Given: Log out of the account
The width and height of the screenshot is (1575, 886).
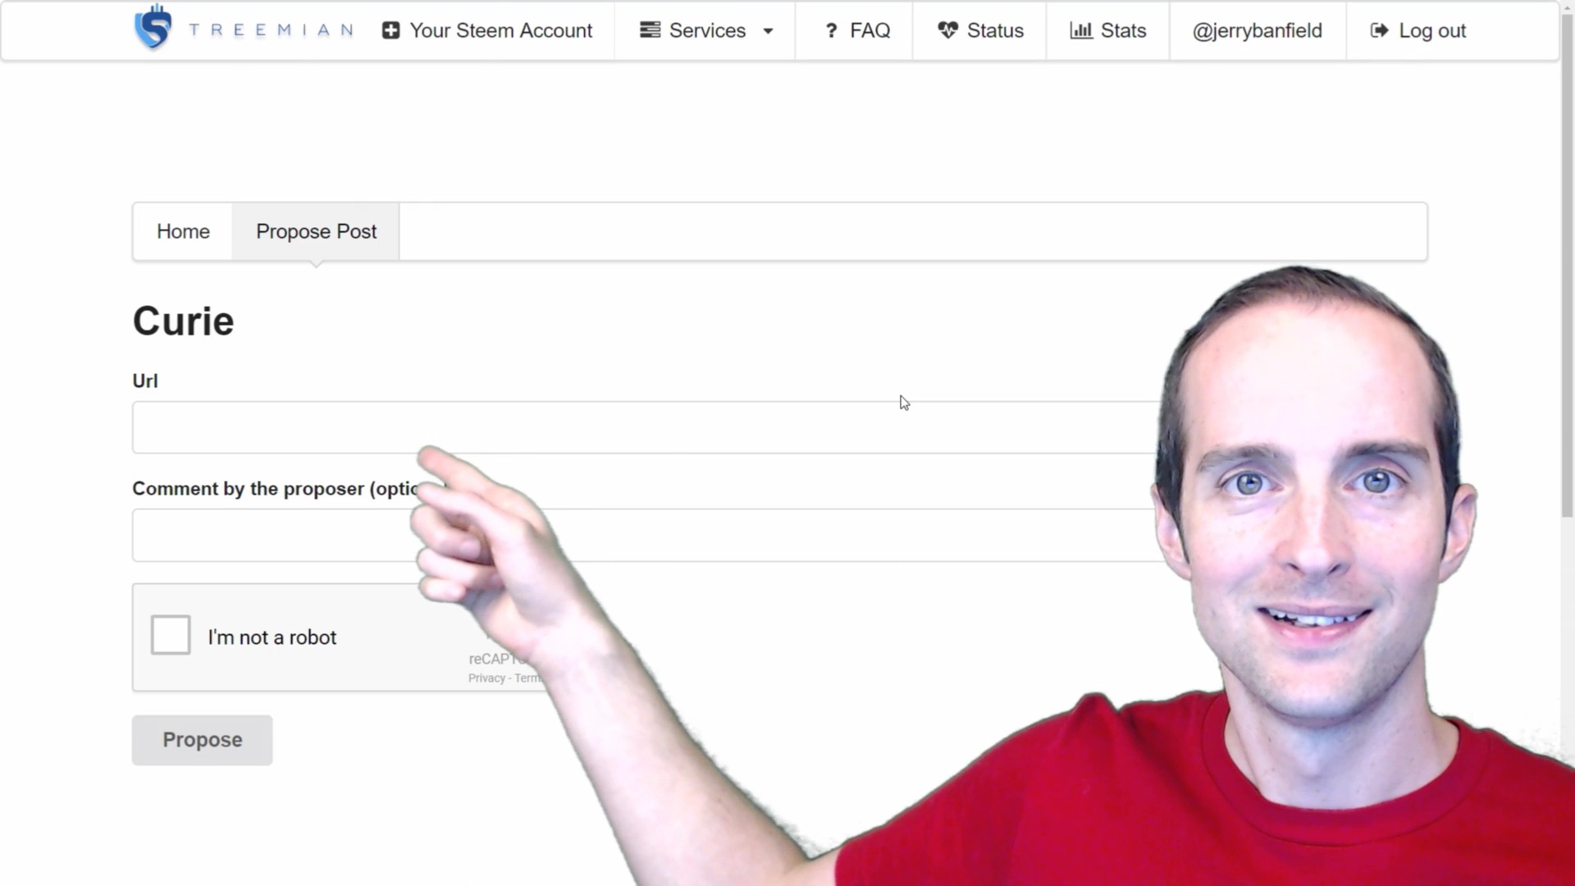Looking at the screenshot, I should (x=1417, y=30).
